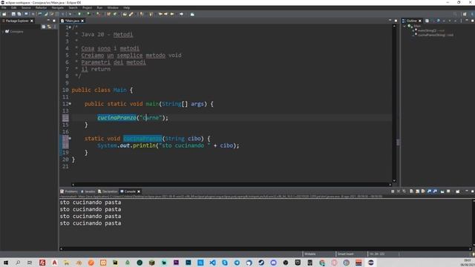Click the first Outline view toolbar icon
475x267 pixels.
(427, 21)
